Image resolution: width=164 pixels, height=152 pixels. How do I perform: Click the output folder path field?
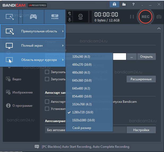click(119, 57)
